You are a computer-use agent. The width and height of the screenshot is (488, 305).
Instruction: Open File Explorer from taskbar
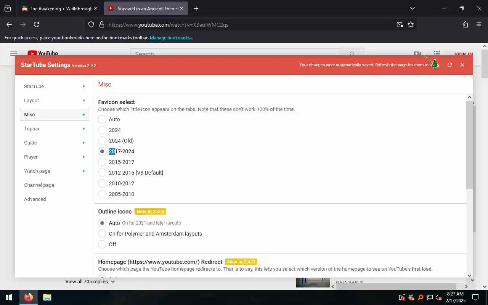47,297
